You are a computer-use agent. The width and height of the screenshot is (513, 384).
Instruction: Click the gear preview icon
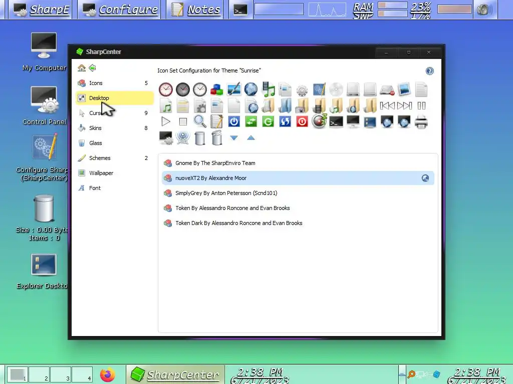coord(302,90)
